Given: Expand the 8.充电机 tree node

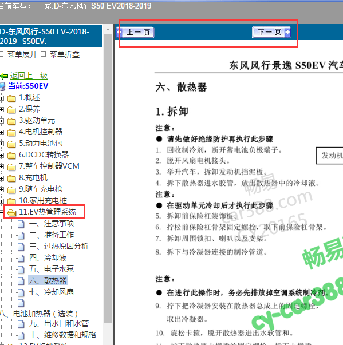Looking at the screenshot, I should point(2,178).
